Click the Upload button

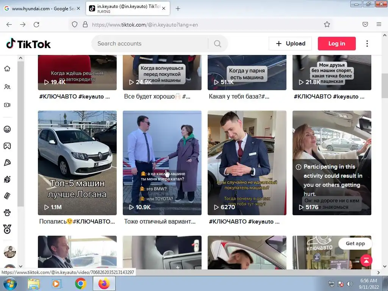tap(290, 44)
